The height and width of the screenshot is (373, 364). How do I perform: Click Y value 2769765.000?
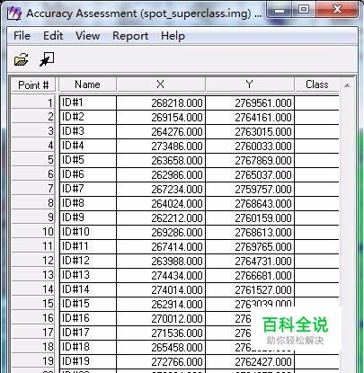coord(250,246)
